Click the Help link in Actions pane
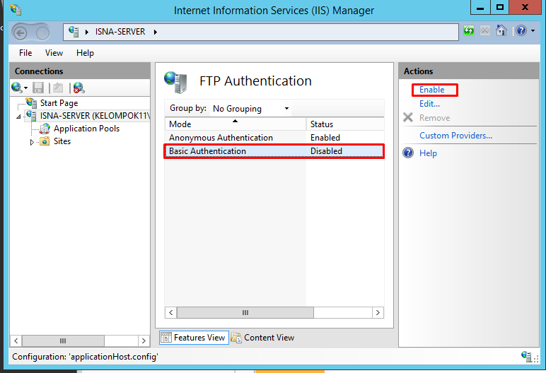 coord(428,153)
